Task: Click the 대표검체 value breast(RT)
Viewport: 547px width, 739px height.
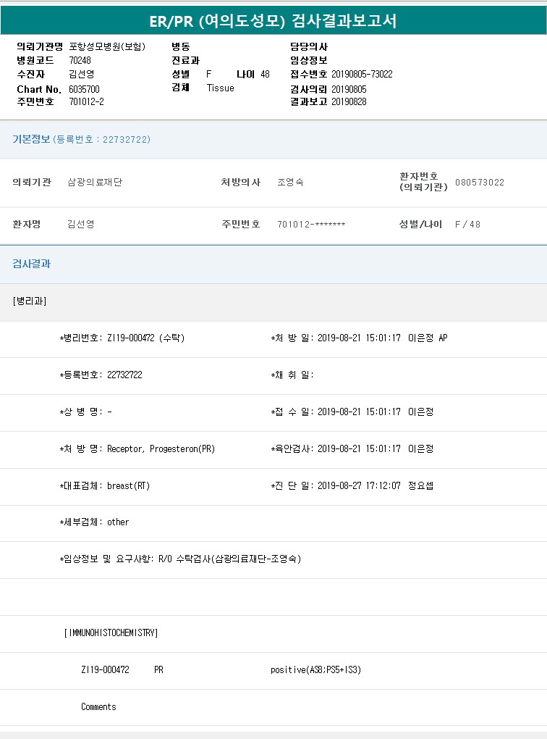Action: (x=128, y=486)
